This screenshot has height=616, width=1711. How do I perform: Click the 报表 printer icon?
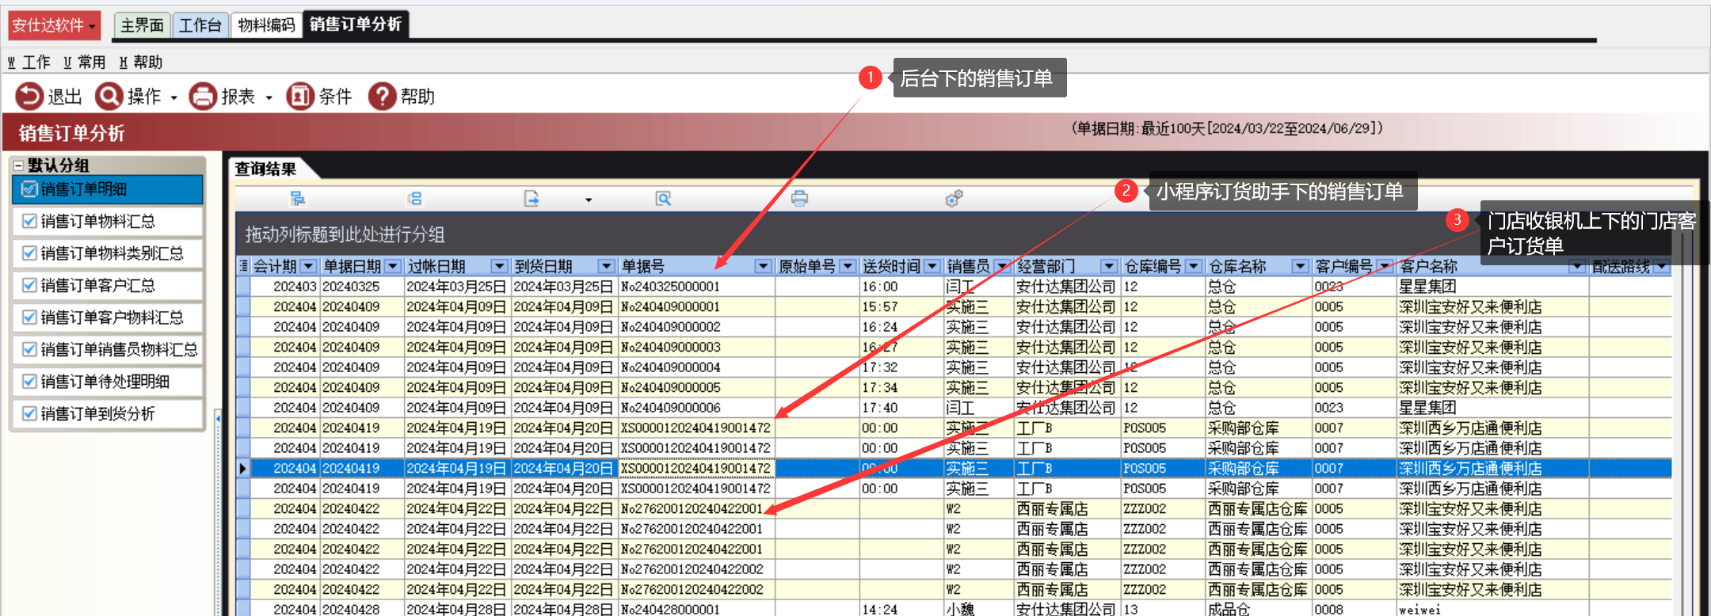tap(203, 97)
